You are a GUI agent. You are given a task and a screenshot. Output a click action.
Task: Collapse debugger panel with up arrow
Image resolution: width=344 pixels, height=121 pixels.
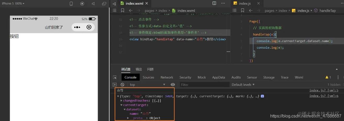337,69
